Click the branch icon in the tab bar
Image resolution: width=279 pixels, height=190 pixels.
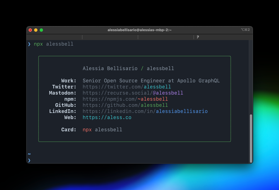[x=198, y=37]
